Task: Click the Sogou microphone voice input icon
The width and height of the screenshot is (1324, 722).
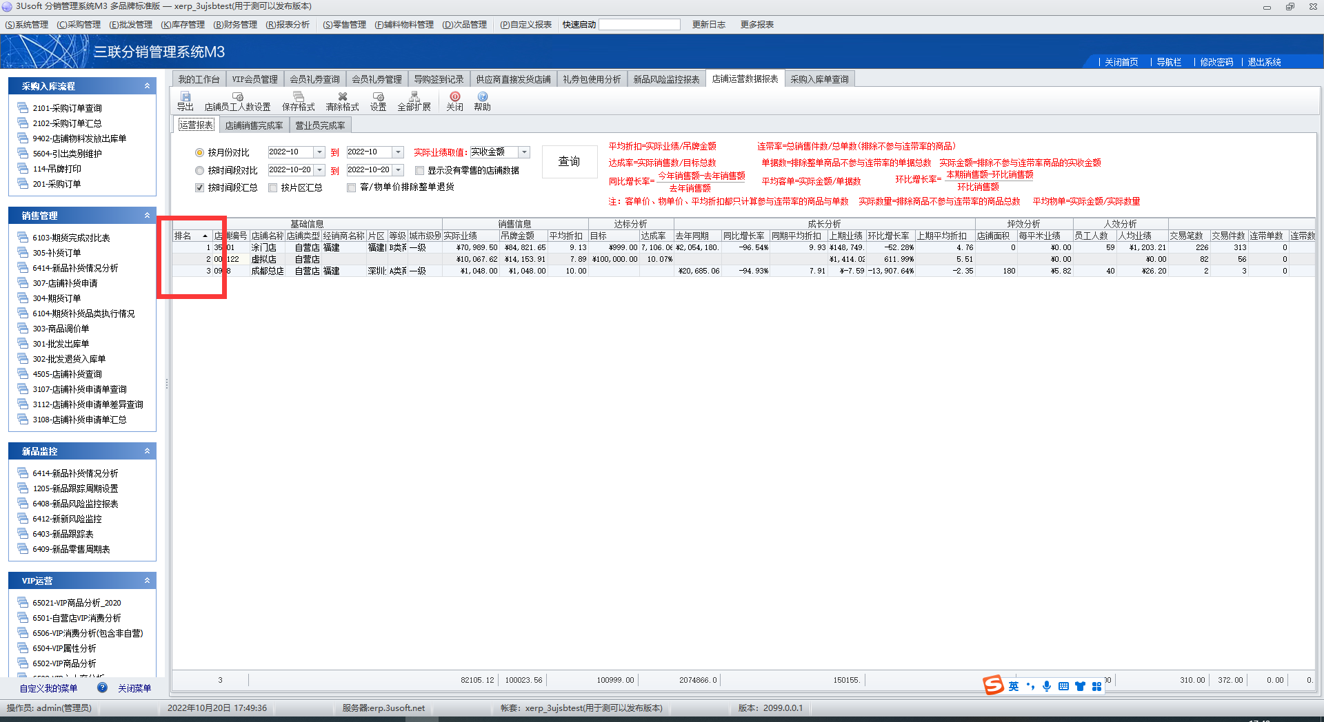Action: click(x=1047, y=686)
